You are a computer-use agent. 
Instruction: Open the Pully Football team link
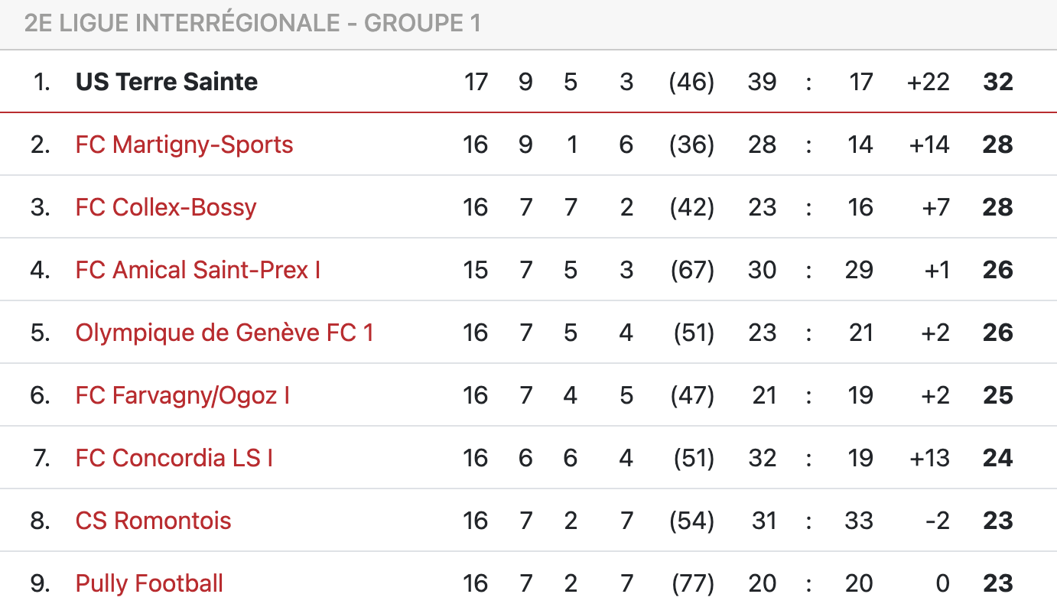pyautogui.click(x=149, y=583)
